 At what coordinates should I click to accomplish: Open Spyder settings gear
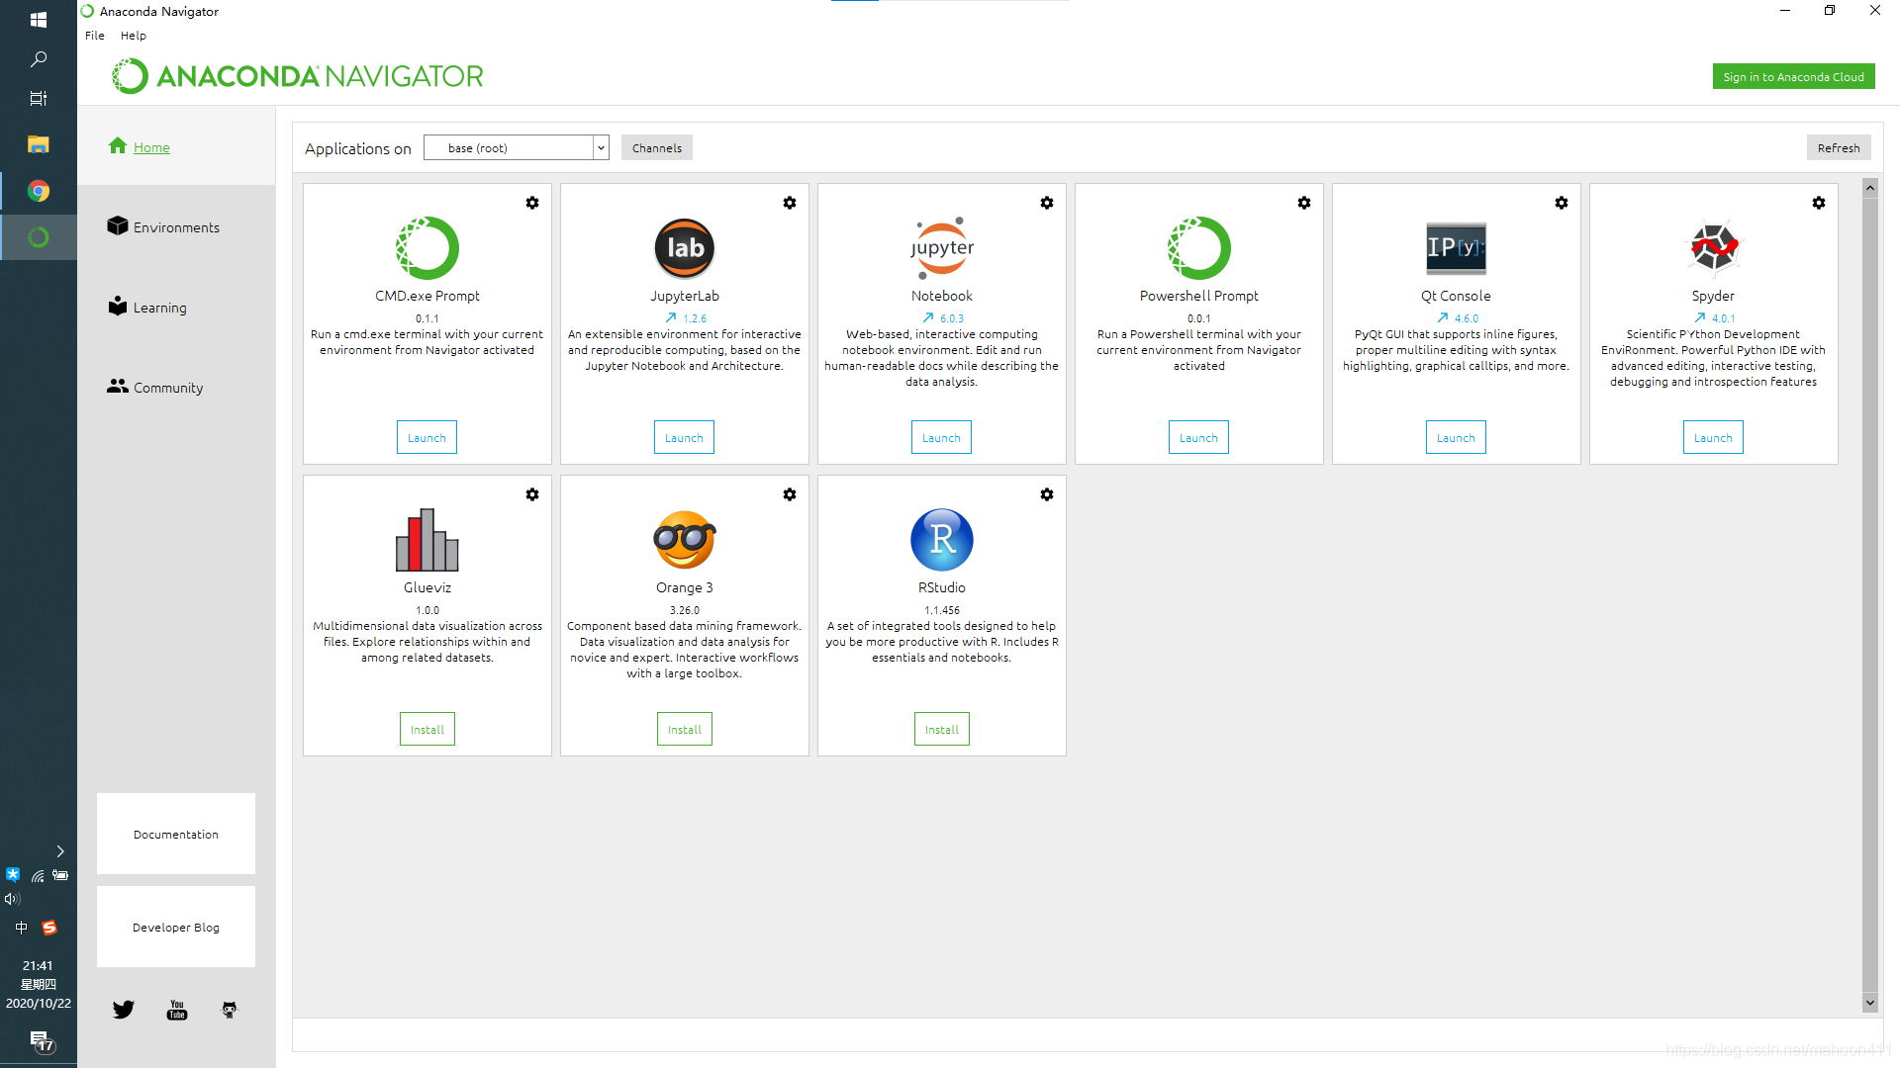click(x=1819, y=203)
